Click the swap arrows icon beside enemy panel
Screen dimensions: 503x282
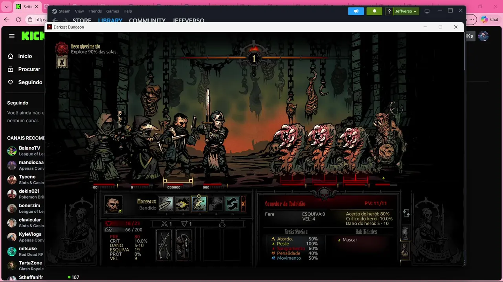click(x=406, y=213)
